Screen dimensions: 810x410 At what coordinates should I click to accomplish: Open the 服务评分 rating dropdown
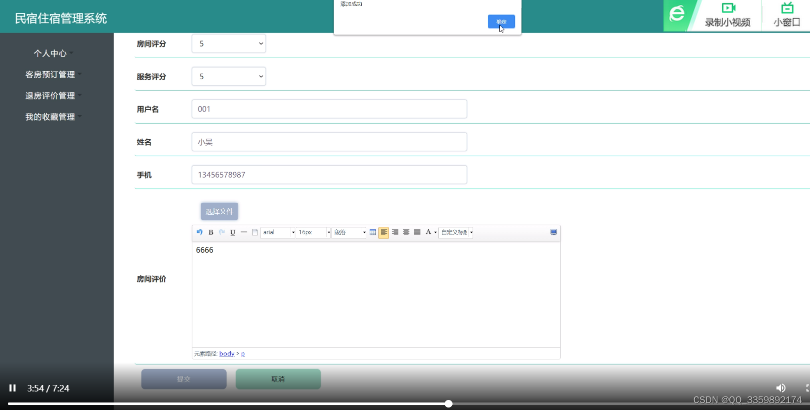(x=229, y=77)
